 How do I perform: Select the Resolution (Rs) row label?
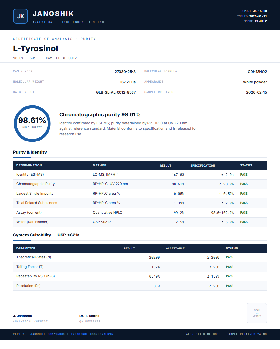click(28, 286)
